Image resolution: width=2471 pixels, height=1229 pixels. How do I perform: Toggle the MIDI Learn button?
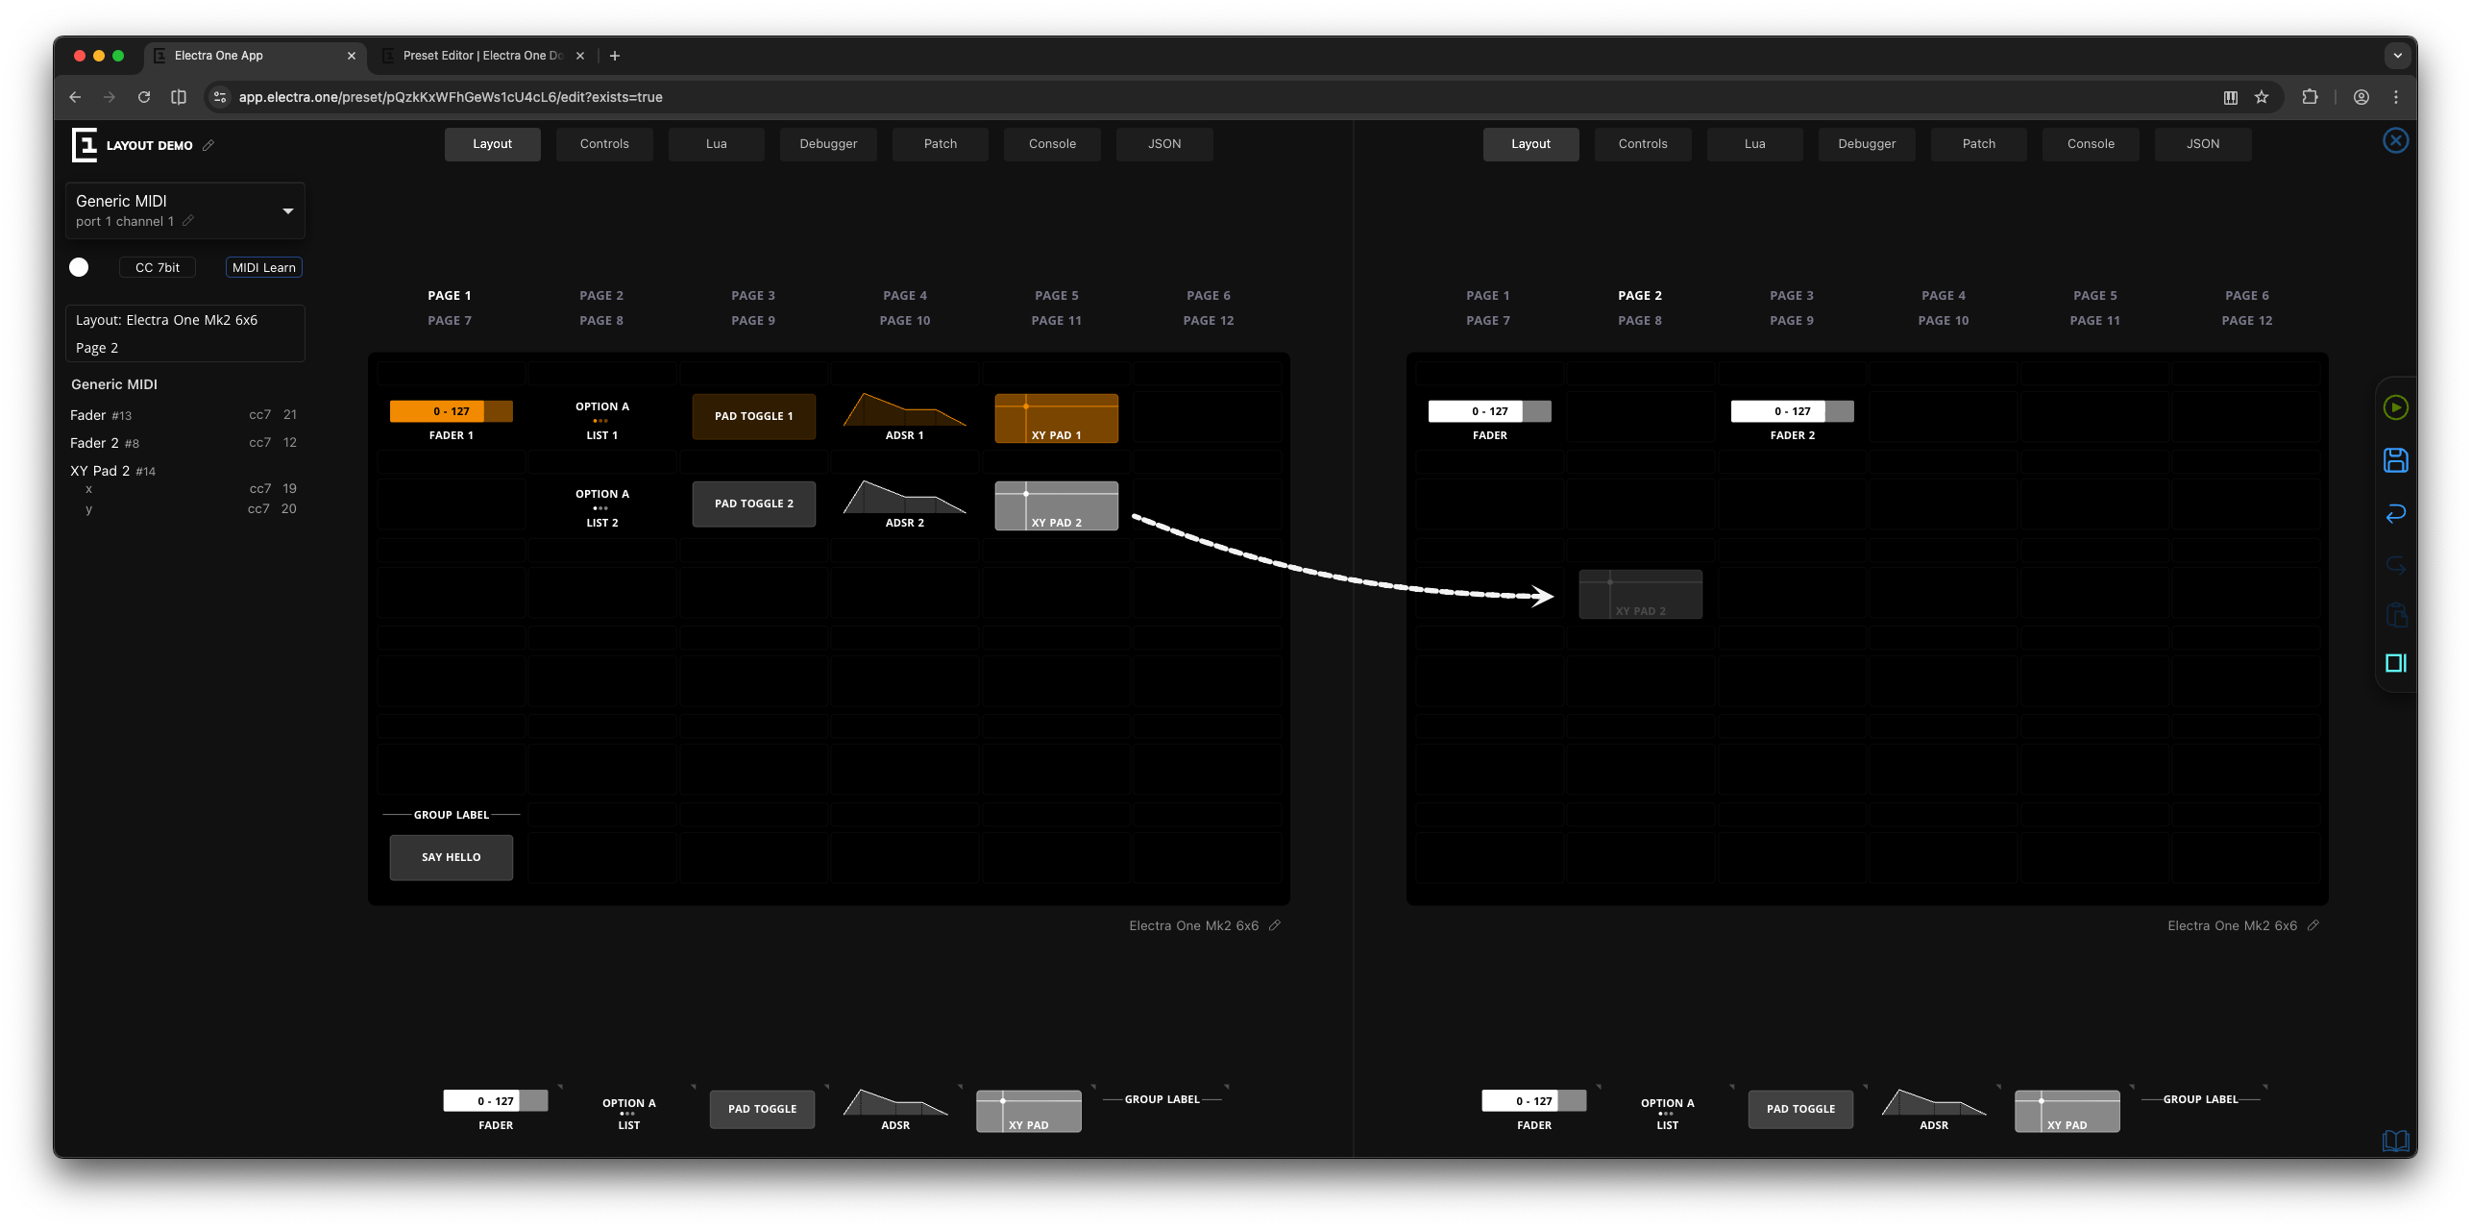263,267
